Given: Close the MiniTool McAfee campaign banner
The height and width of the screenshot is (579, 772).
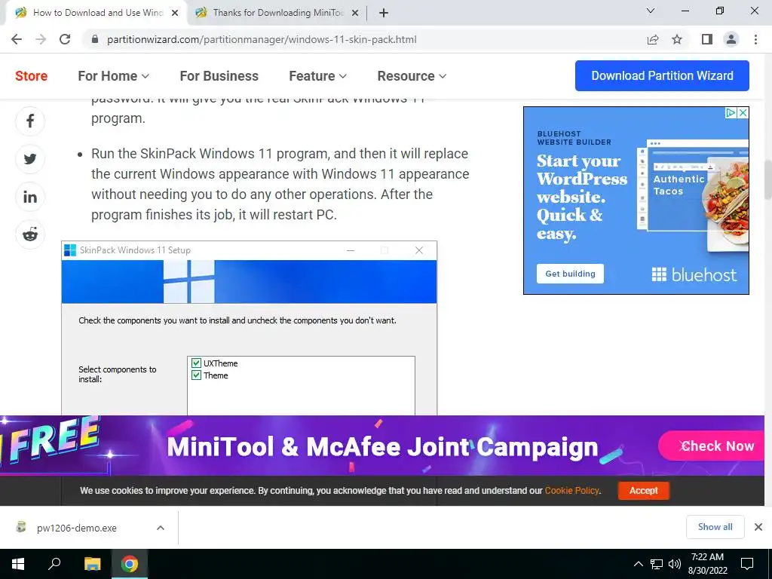Looking at the screenshot, I should click(683, 446).
